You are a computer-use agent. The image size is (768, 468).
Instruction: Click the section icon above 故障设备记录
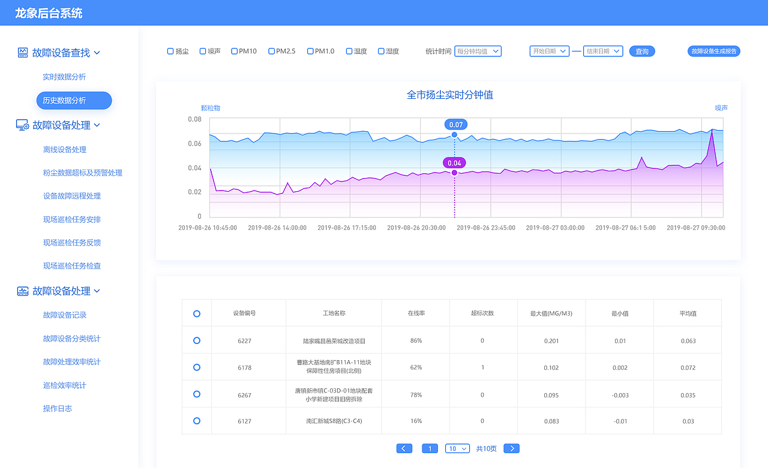(x=23, y=291)
